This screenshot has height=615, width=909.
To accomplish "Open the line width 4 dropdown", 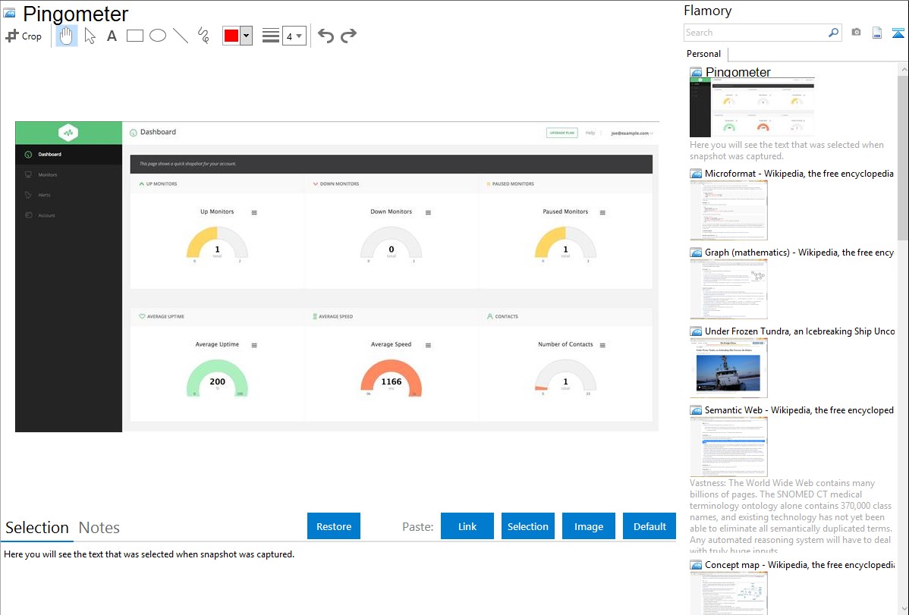I will point(294,36).
